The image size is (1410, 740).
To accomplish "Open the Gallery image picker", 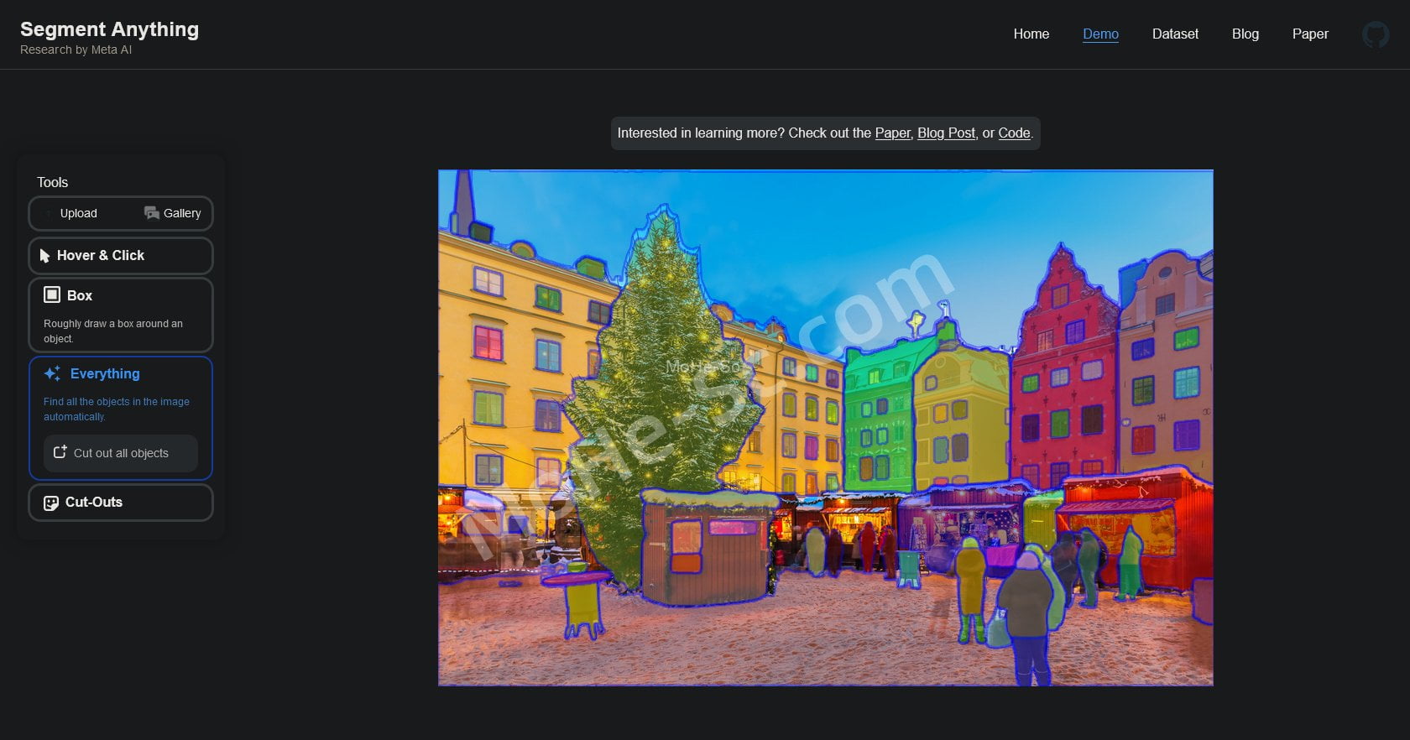I will pyautogui.click(x=172, y=213).
